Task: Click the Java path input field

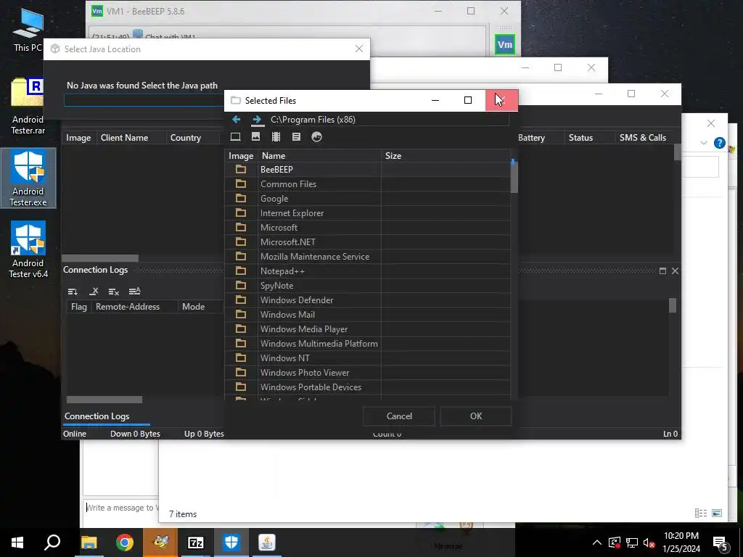Action: pos(144,100)
